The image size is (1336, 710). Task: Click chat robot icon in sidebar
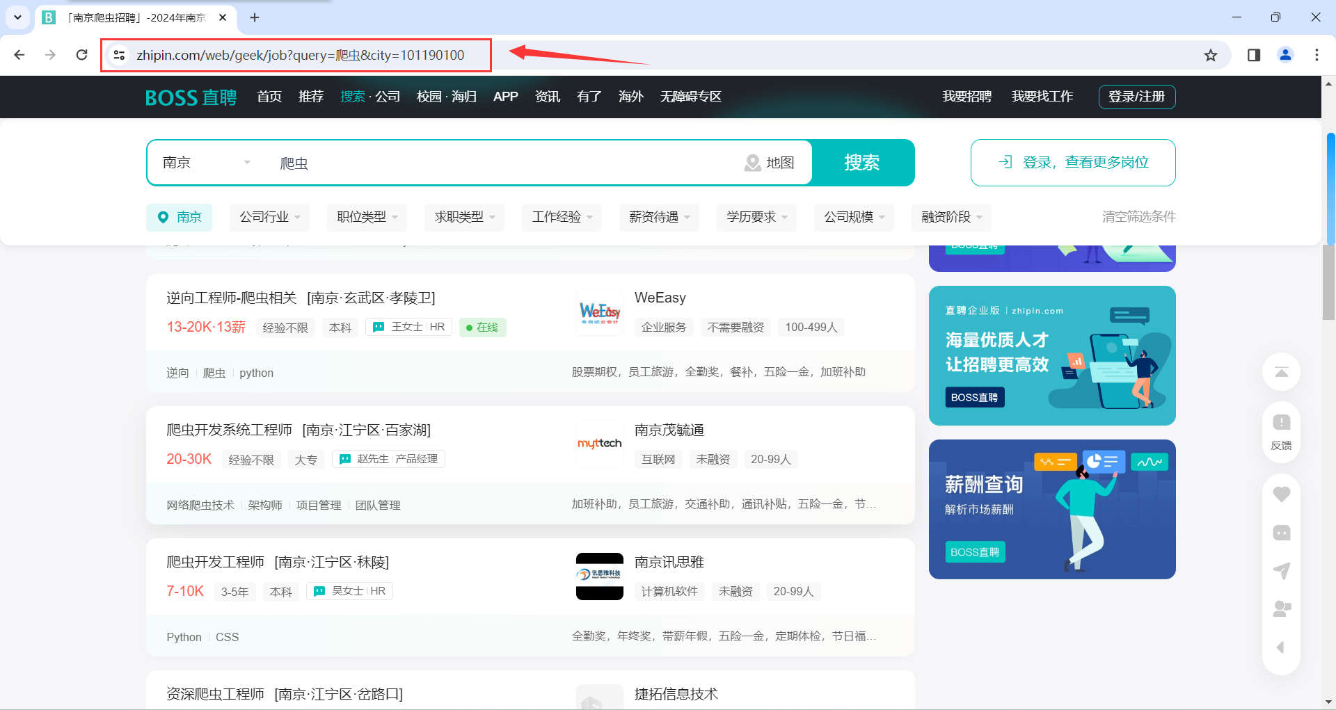[1281, 533]
